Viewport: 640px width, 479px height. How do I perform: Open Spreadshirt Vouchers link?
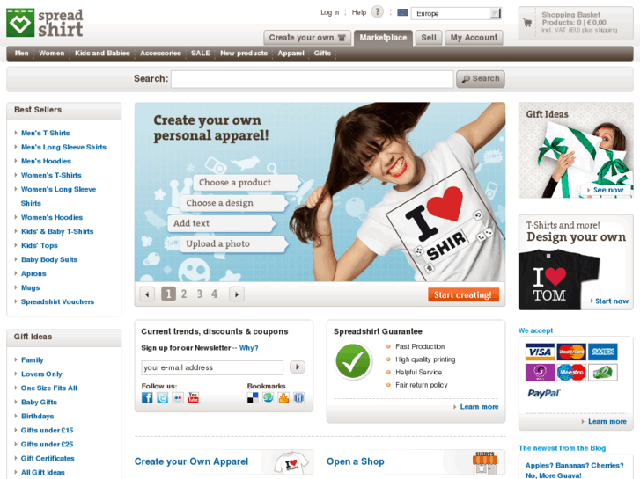[57, 301]
